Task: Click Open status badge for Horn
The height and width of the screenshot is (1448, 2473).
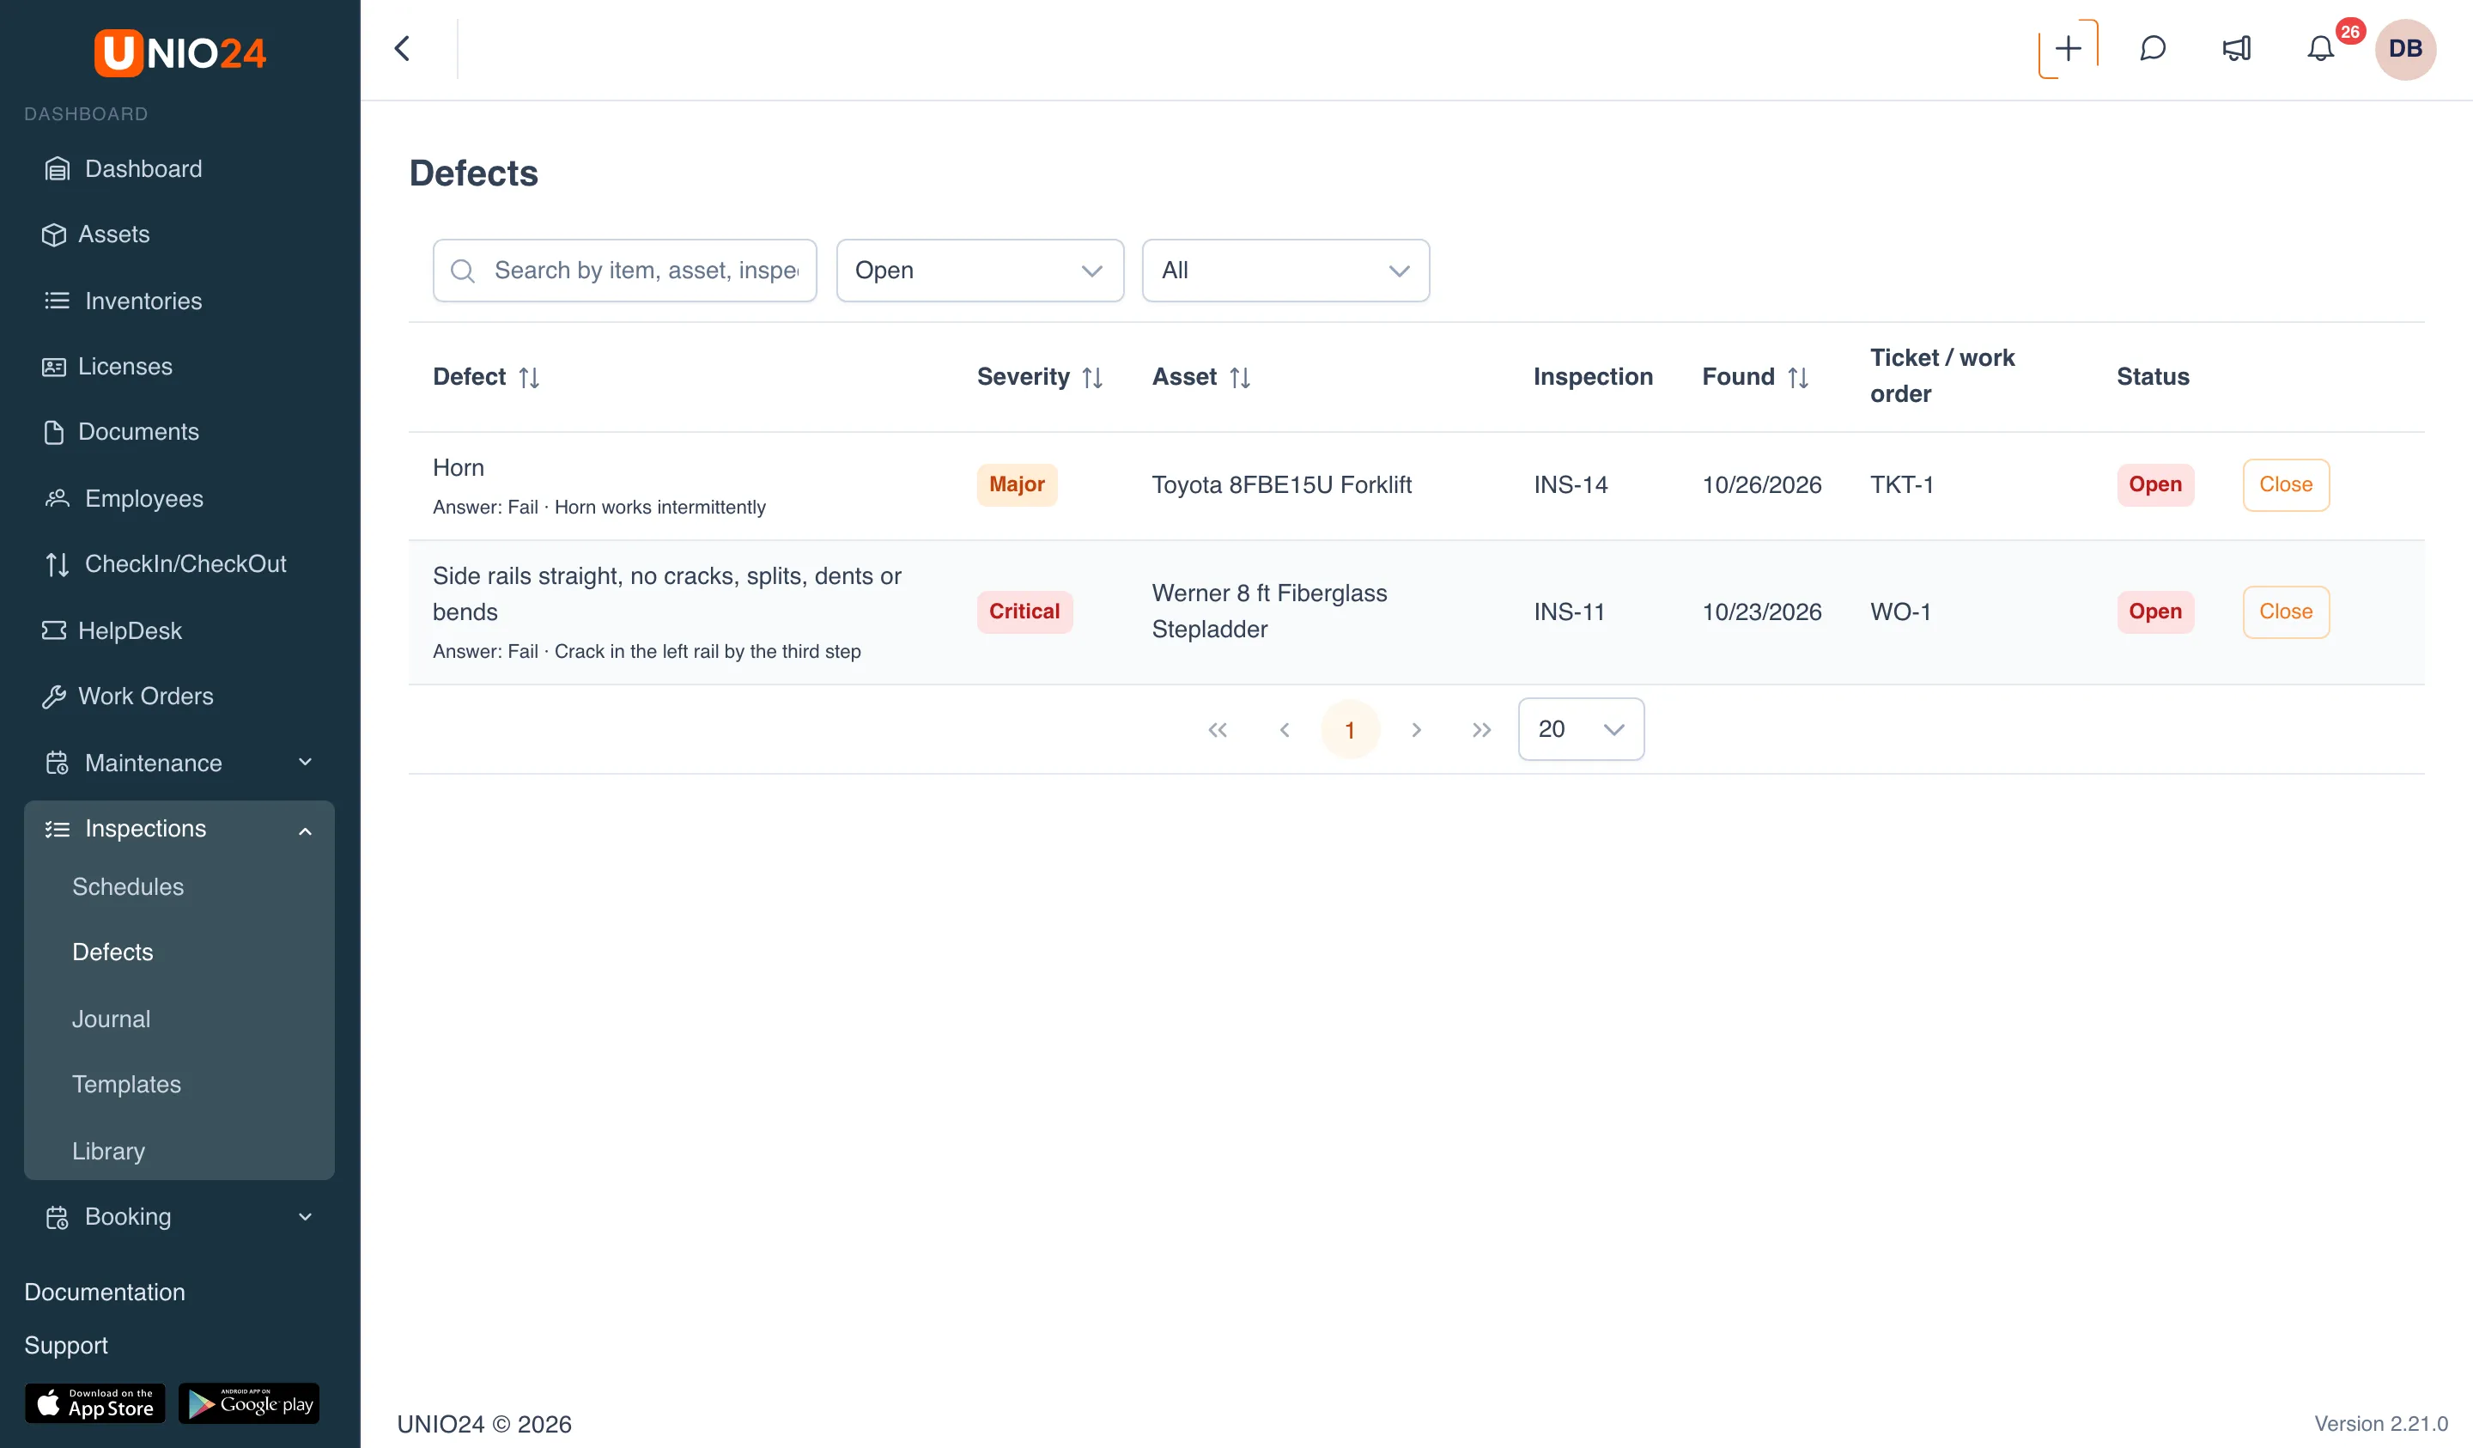Action: (x=2155, y=485)
